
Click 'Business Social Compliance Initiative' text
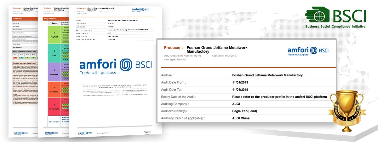(x=335, y=27)
